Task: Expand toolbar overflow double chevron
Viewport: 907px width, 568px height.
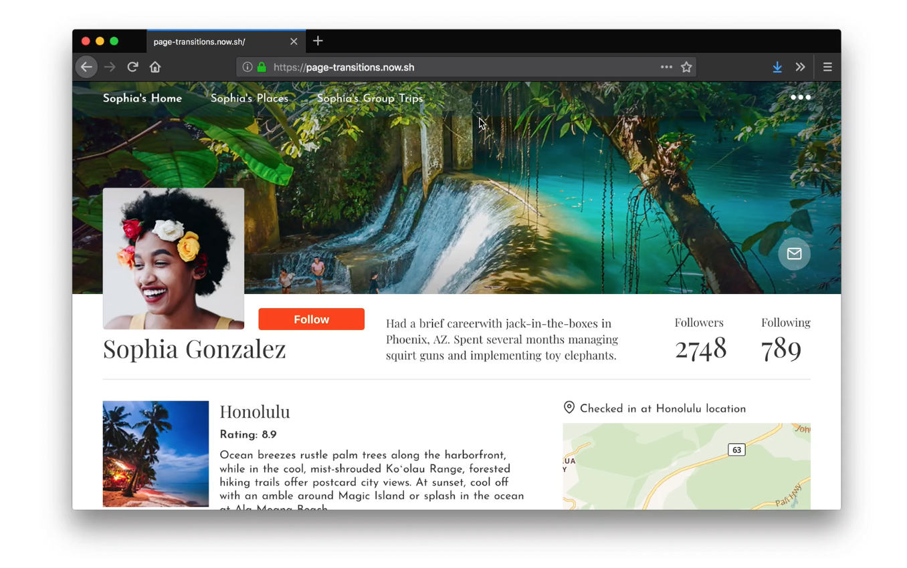Action: [800, 67]
